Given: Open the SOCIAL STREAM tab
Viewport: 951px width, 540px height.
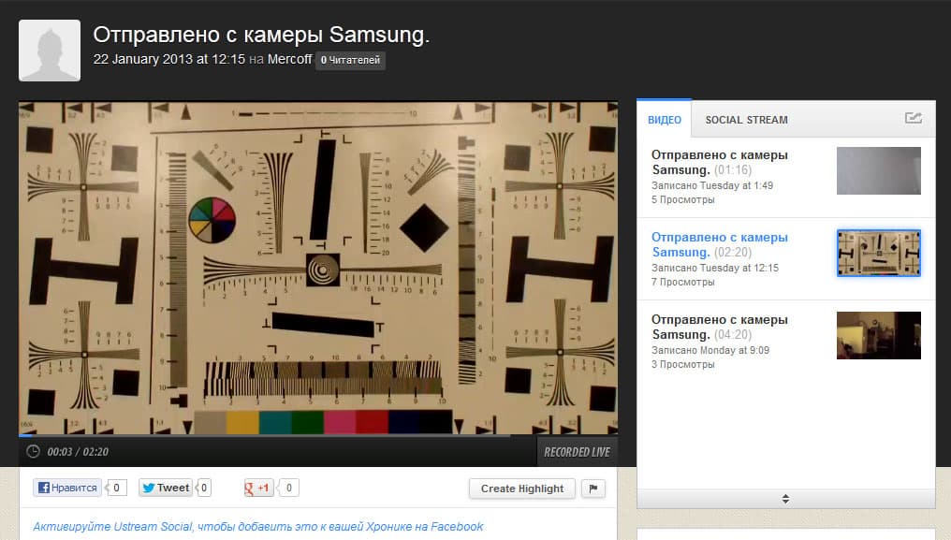Looking at the screenshot, I should click(747, 120).
